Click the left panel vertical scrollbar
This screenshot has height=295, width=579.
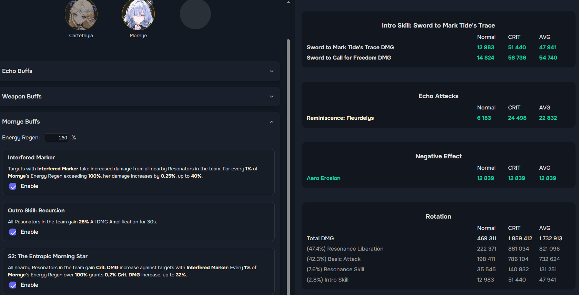(x=288, y=165)
